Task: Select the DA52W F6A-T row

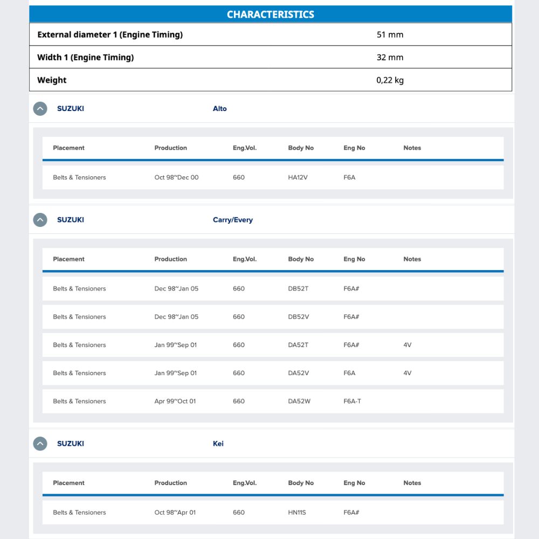Action: [273, 402]
